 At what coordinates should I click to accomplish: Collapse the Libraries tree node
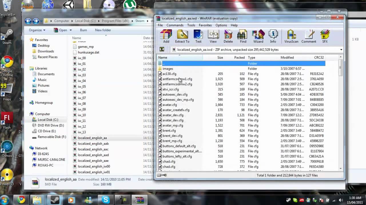(x=31, y=68)
